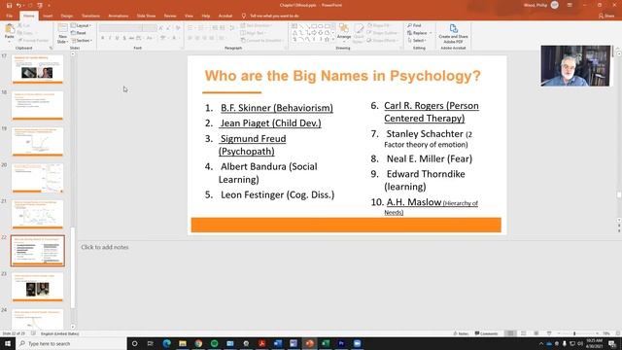Switch to the Transitions tab
This screenshot has height=350, width=622.
point(90,16)
